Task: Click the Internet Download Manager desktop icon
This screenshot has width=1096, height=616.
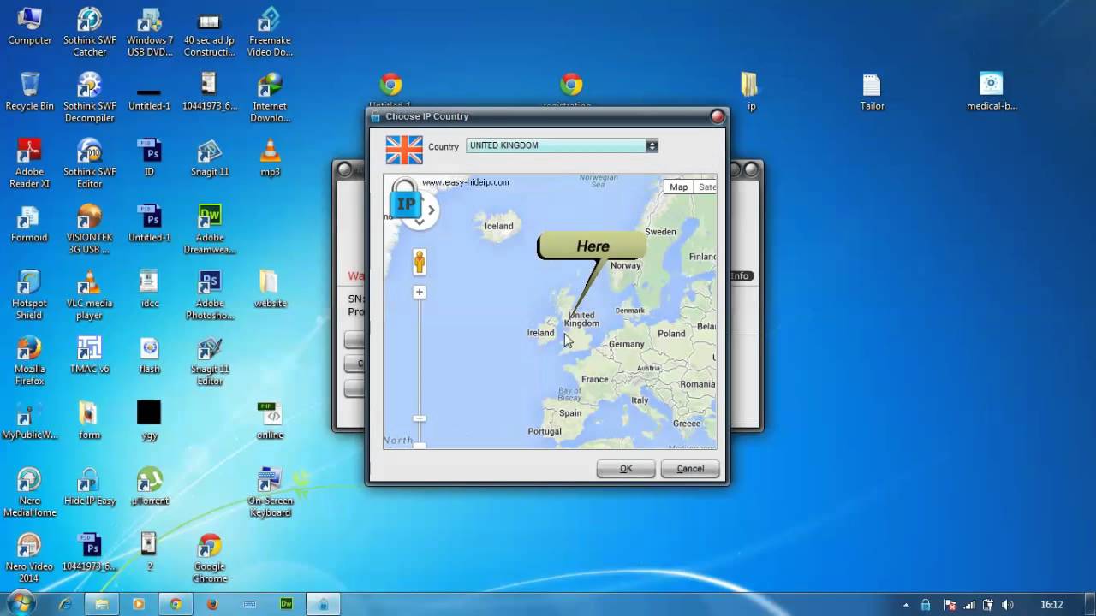Action: point(270,98)
